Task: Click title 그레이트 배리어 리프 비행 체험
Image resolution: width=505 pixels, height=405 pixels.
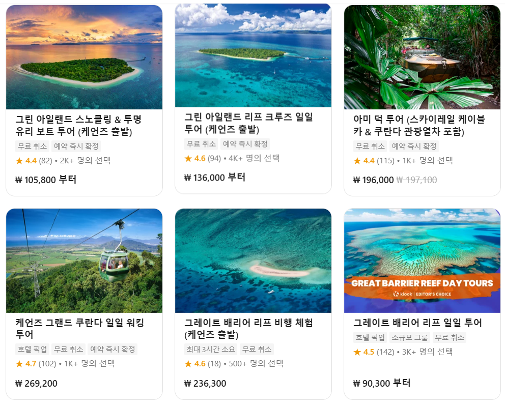Action: pyautogui.click(x=248, y=328)
